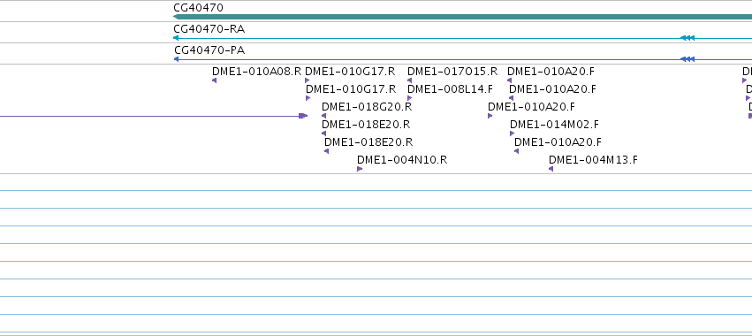Image resolution: width=752 pixels, height=336 pixels.
Task: Click the triple arrowheads on CG40470-RA transcript
Action: (x=687, y=38)
